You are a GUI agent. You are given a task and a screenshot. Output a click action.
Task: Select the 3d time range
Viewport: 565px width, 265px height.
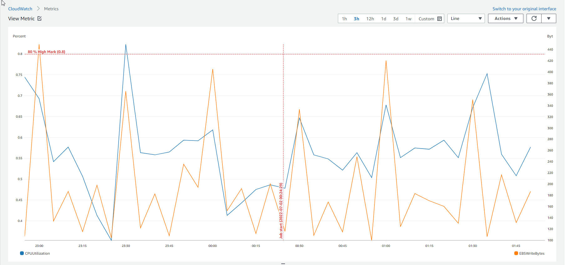pyautogui.click(x=396, y=19)
